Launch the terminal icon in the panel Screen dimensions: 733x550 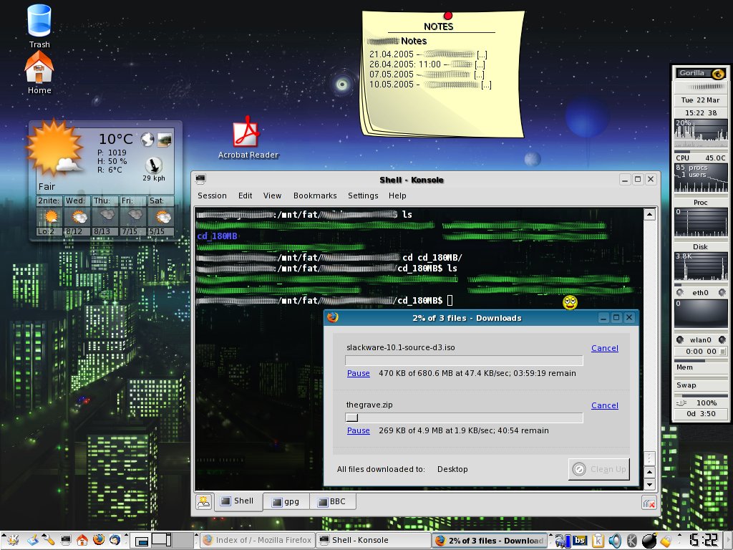click(65, 540)
